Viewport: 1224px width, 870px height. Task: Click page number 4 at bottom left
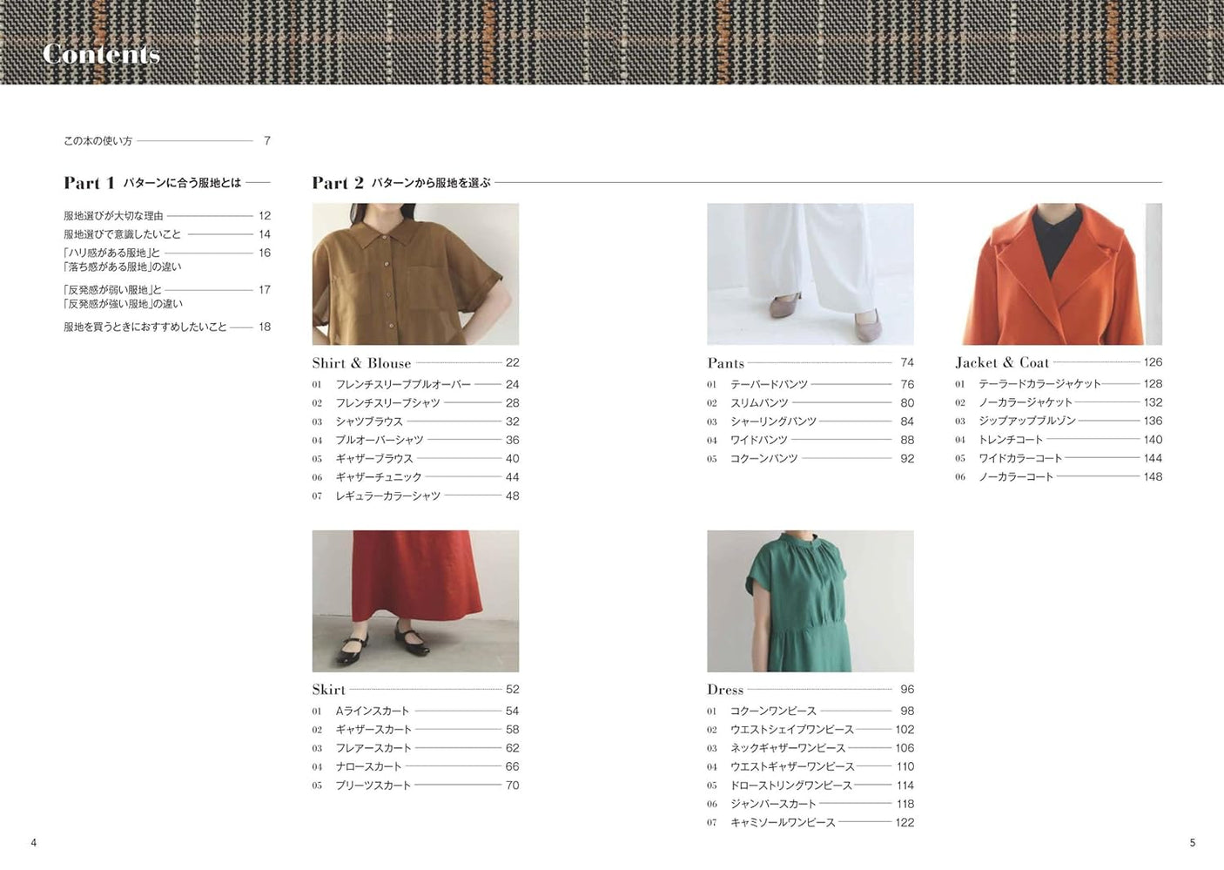32,842
